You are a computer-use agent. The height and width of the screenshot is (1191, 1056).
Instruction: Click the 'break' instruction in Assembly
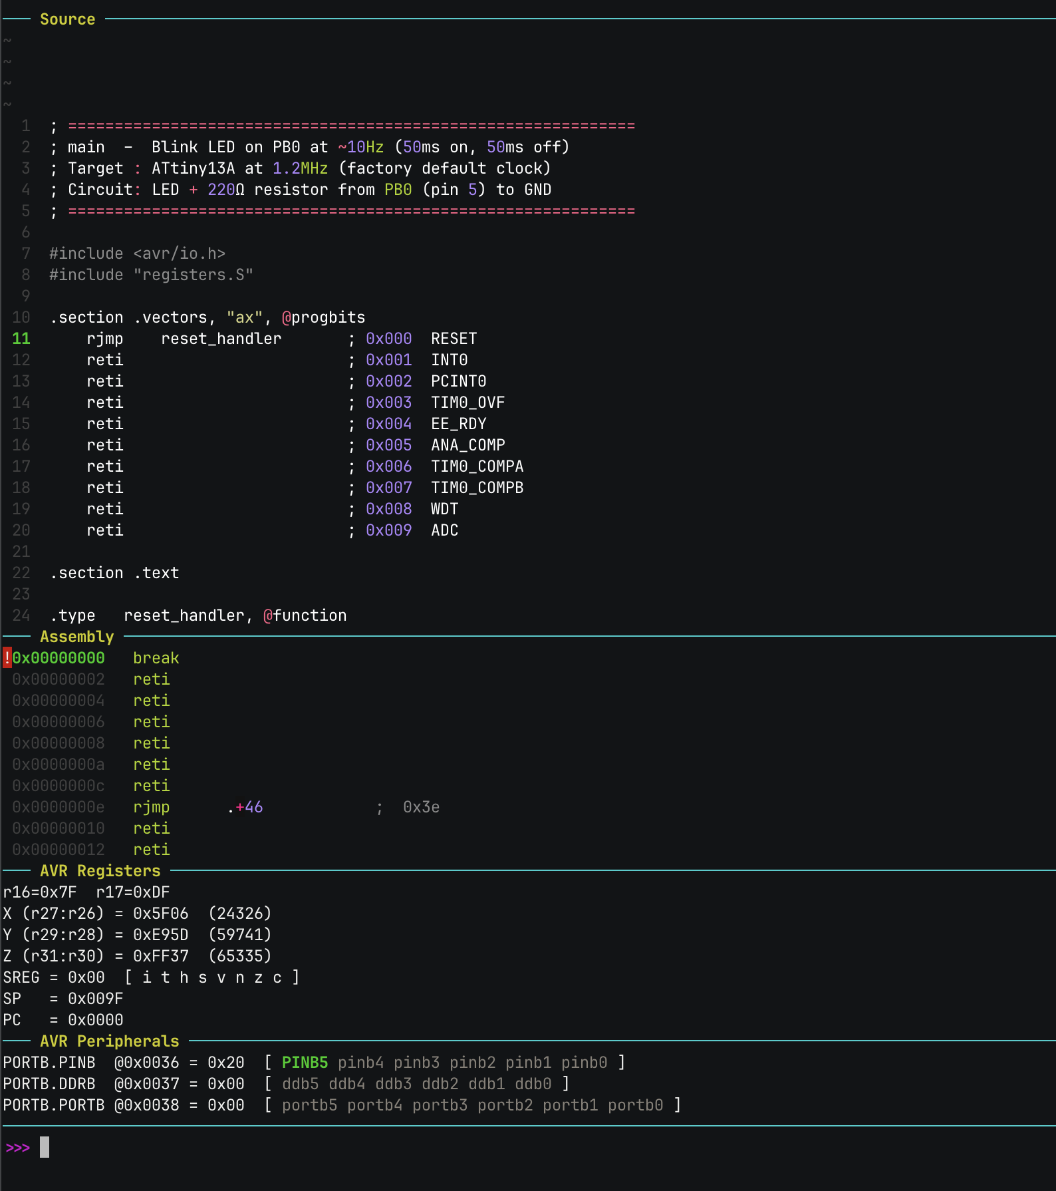click(x=156, y=658)
